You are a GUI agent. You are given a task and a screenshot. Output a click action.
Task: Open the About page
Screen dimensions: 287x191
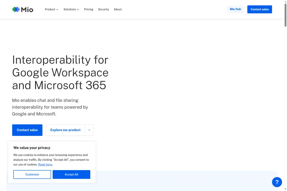(x=118, y=9)
